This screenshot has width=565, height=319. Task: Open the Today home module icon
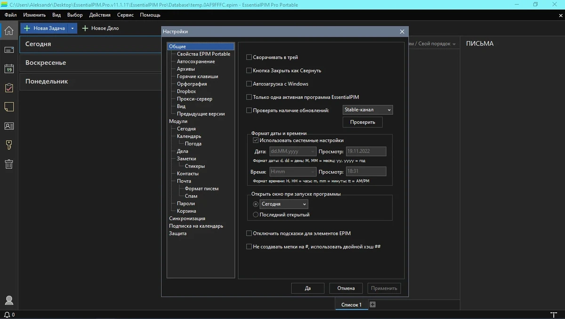click(8, 32)
